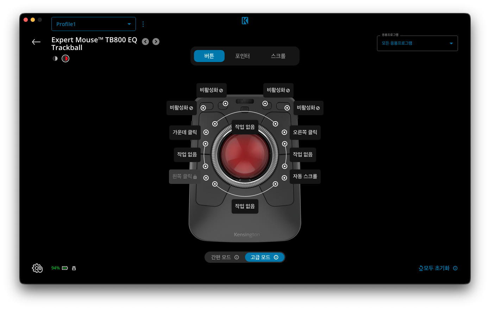Select the button marker beside 자동 스크롤
This screenshot has width=490, height=310.
284,178
